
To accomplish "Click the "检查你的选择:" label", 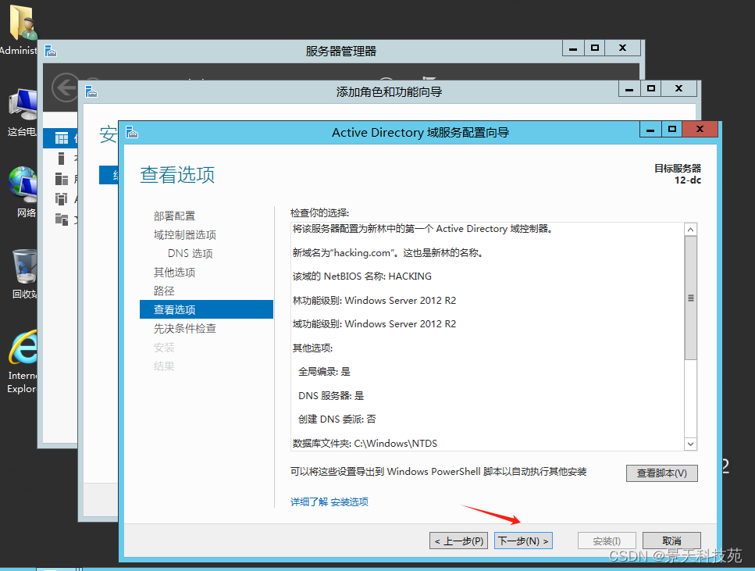I will pos(319,212).
